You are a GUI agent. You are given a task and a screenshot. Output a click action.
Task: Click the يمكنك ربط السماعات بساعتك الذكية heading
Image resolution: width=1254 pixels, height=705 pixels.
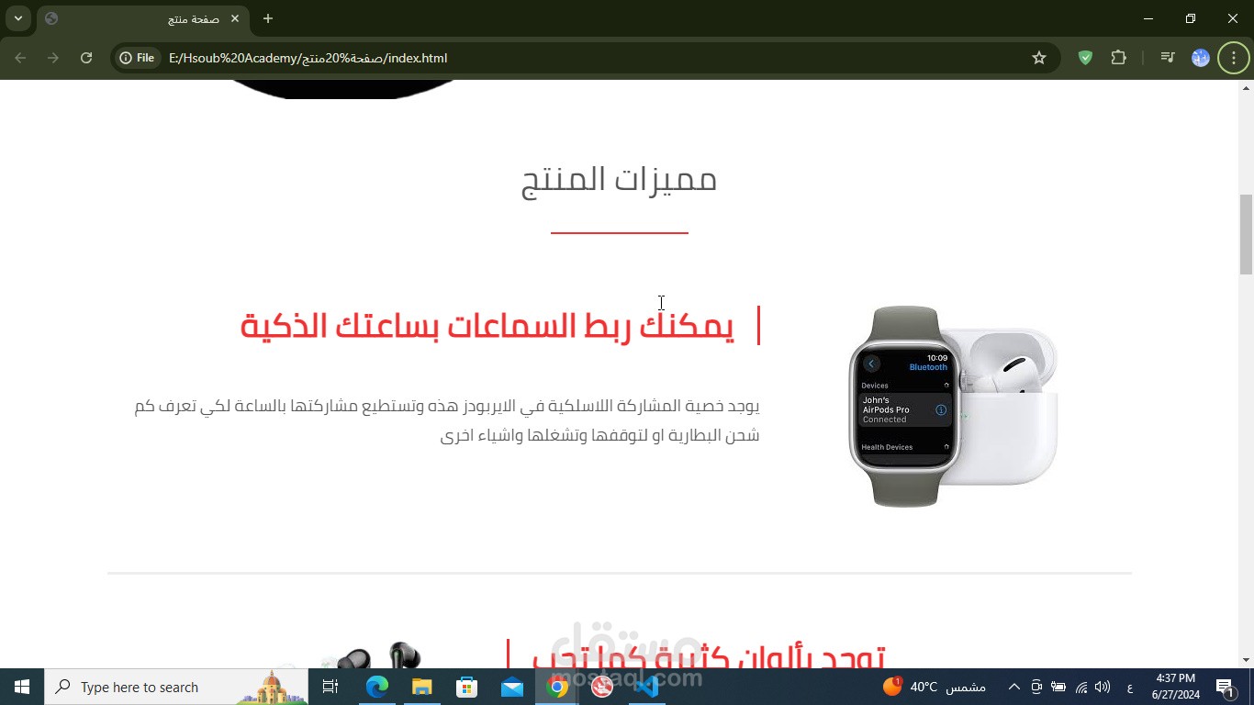click(487, 326)
